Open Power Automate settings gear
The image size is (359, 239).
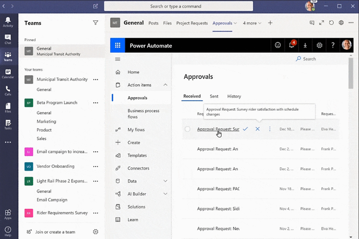[319, 45]
